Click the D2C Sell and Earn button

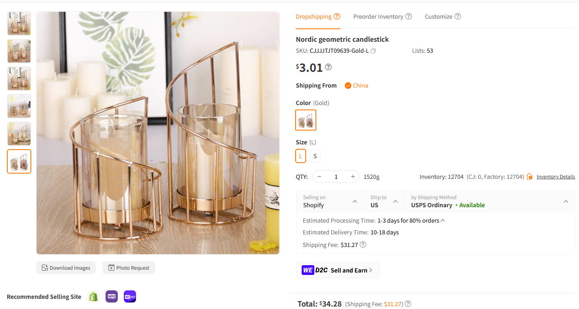tap(337, 270)
